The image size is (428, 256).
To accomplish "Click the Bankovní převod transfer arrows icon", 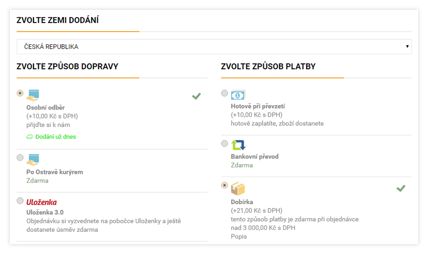I will pos(238,145).
